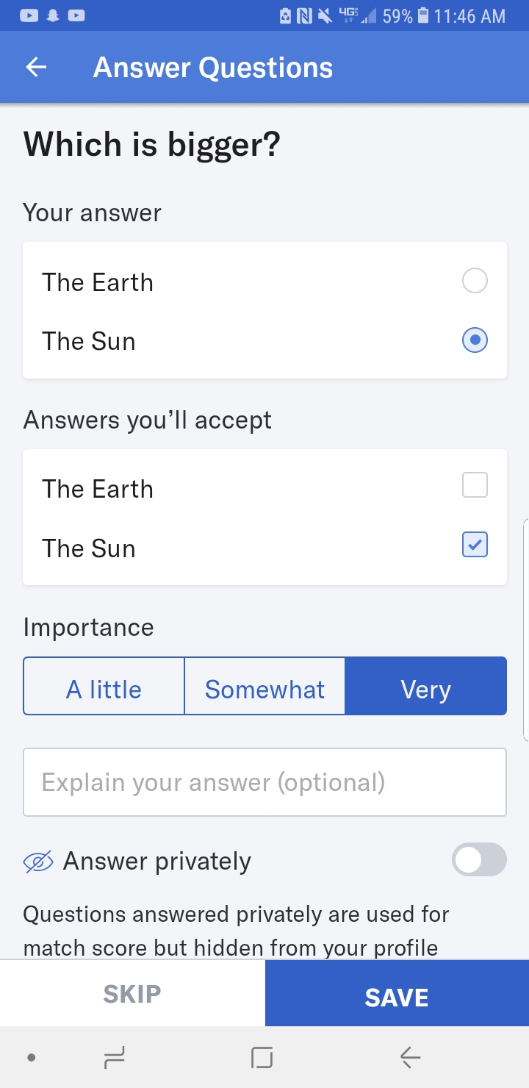This screenshot has height=1088, width=529.
Task: Uncheck The Sun acceptable answer checkbox
Action: click(475, 545)
